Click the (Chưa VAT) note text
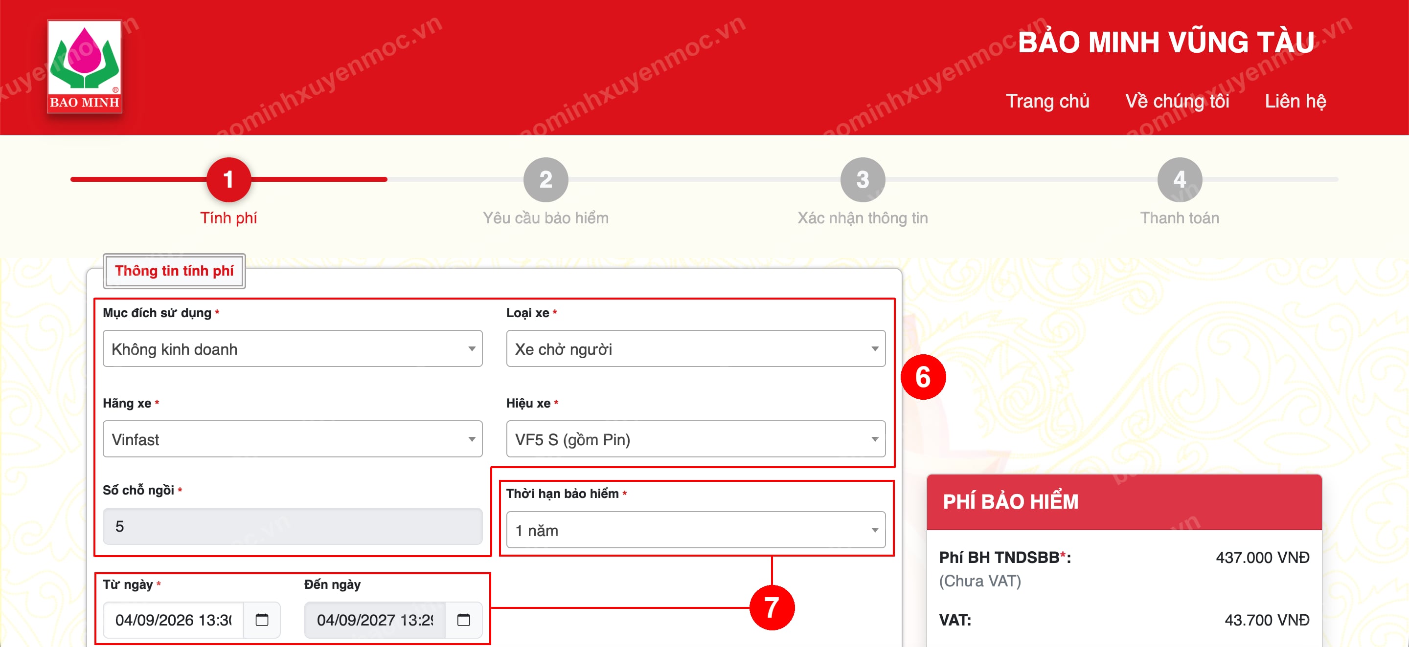Screen dimensions: 1409x647 coord(980,581)
